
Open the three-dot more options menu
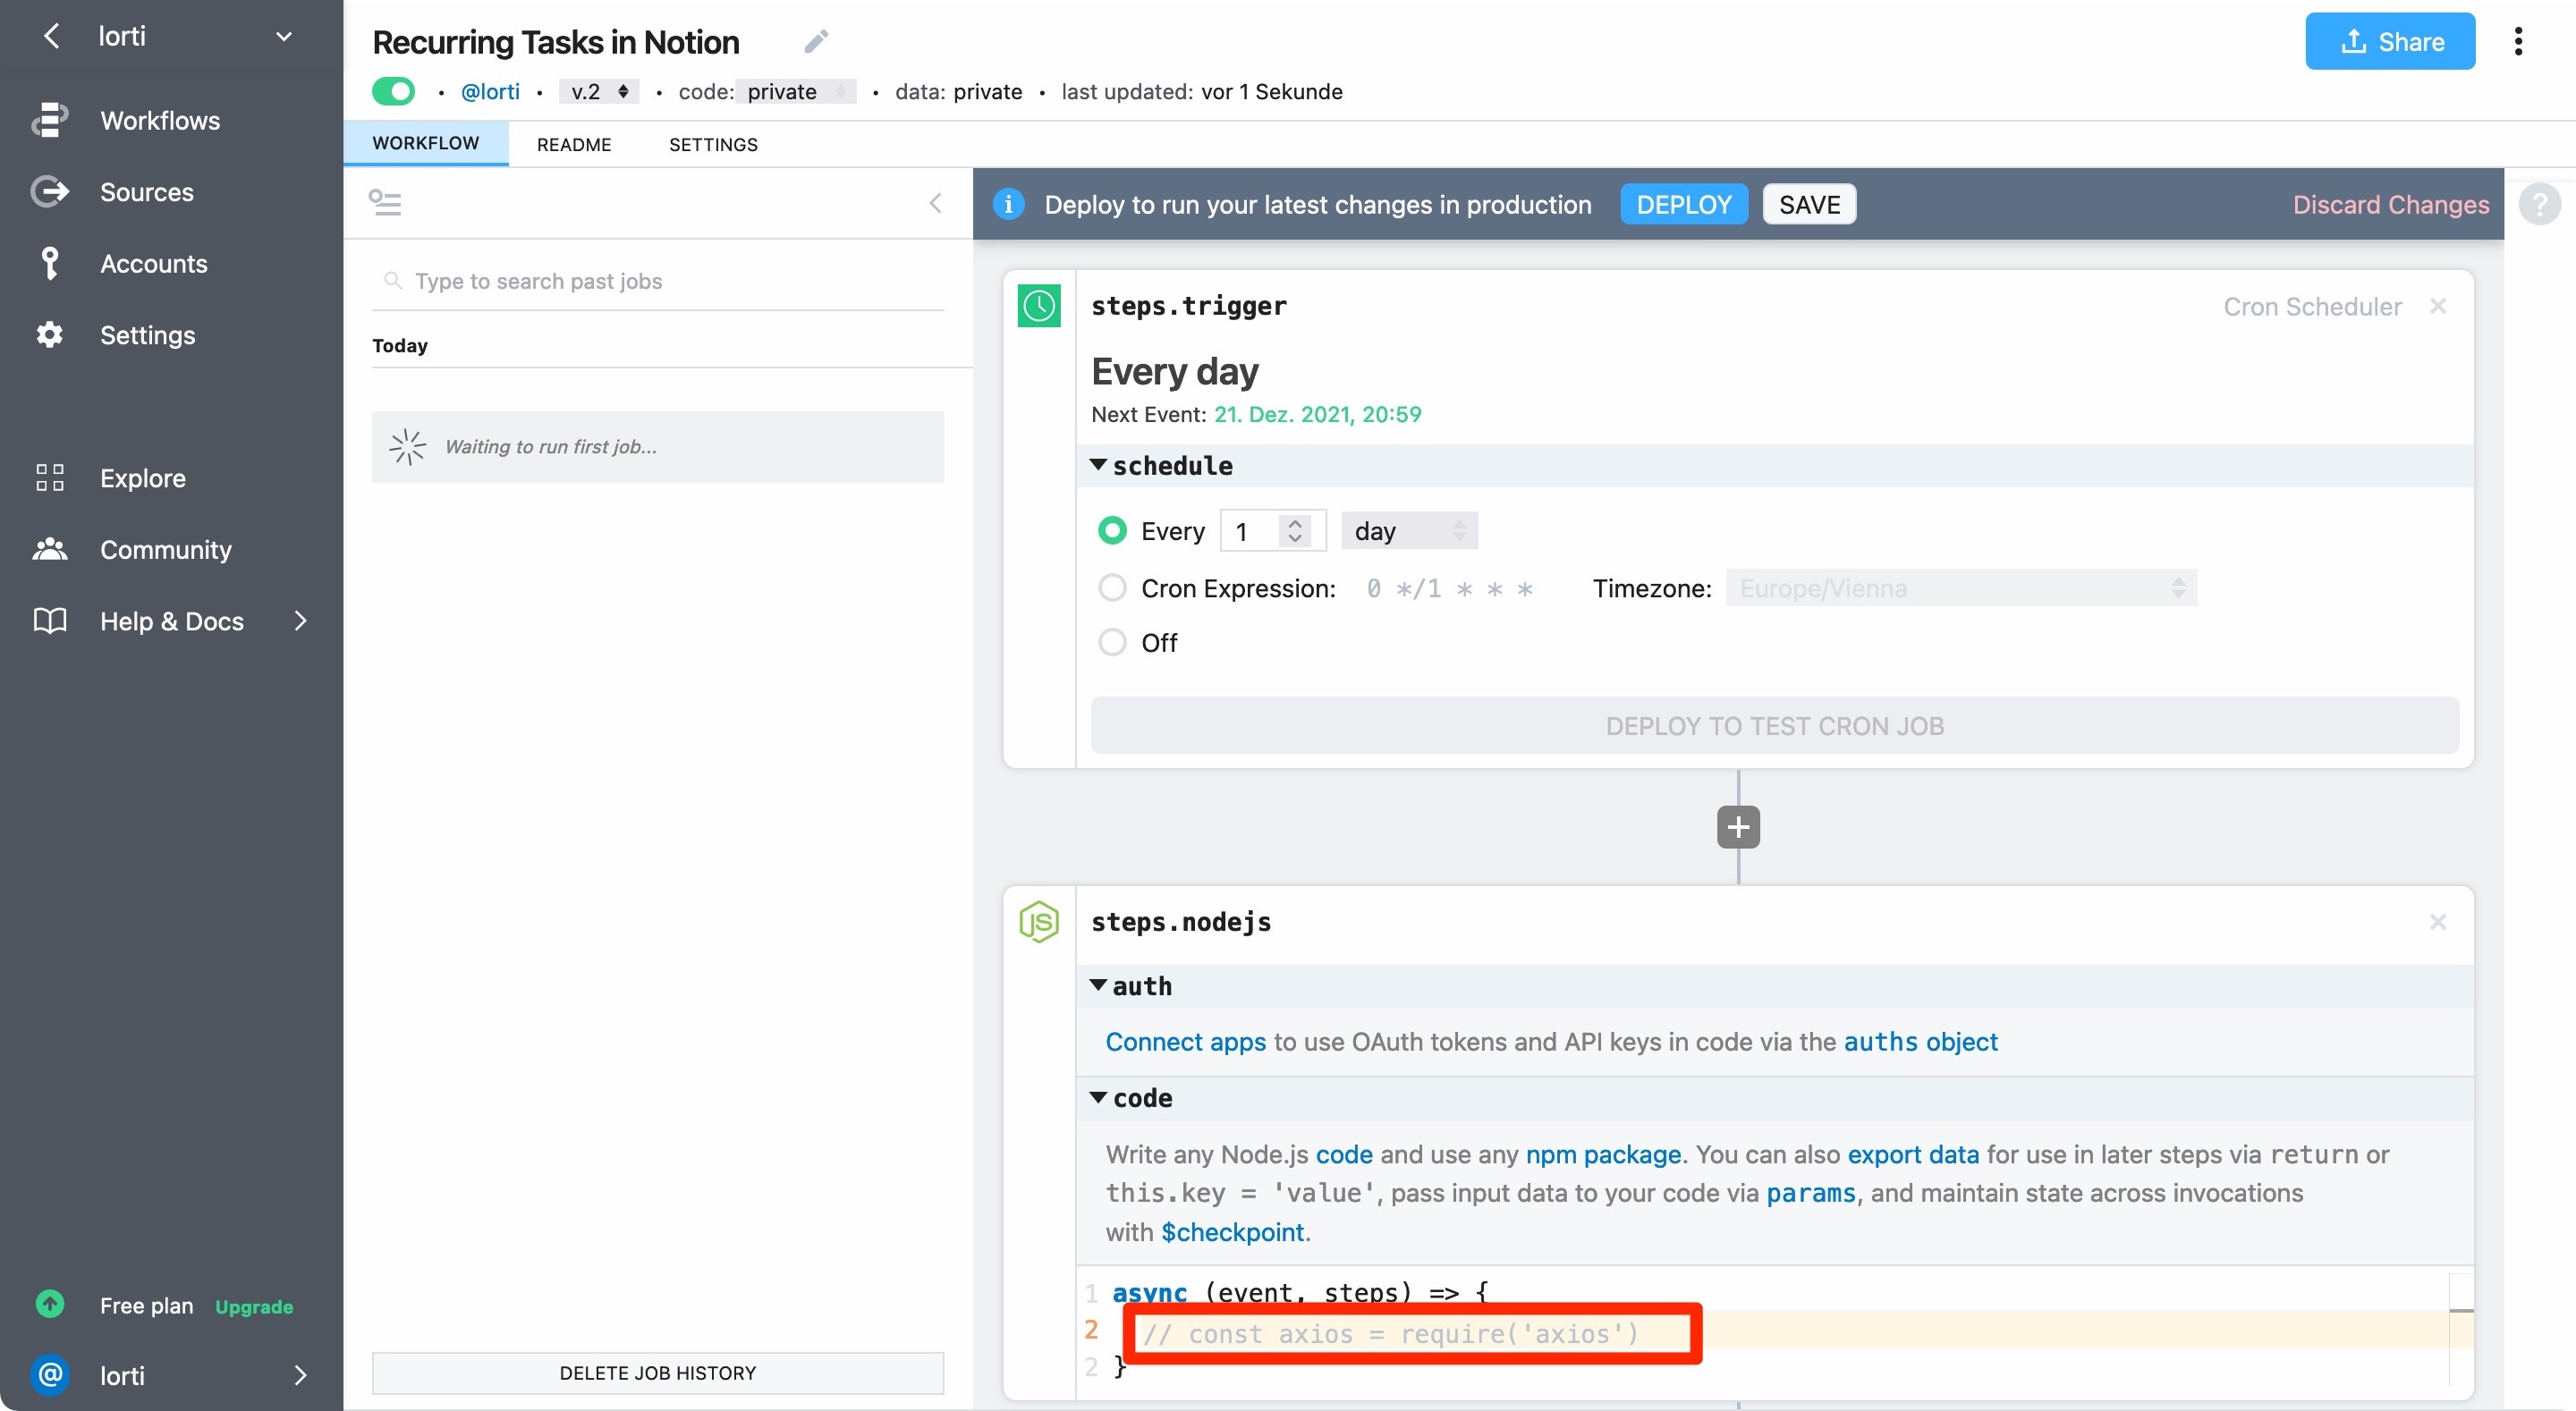click(x=2517, y=41)
